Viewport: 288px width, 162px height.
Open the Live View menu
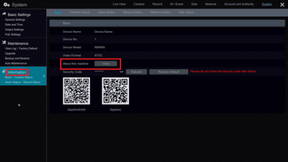click(119, 4)
